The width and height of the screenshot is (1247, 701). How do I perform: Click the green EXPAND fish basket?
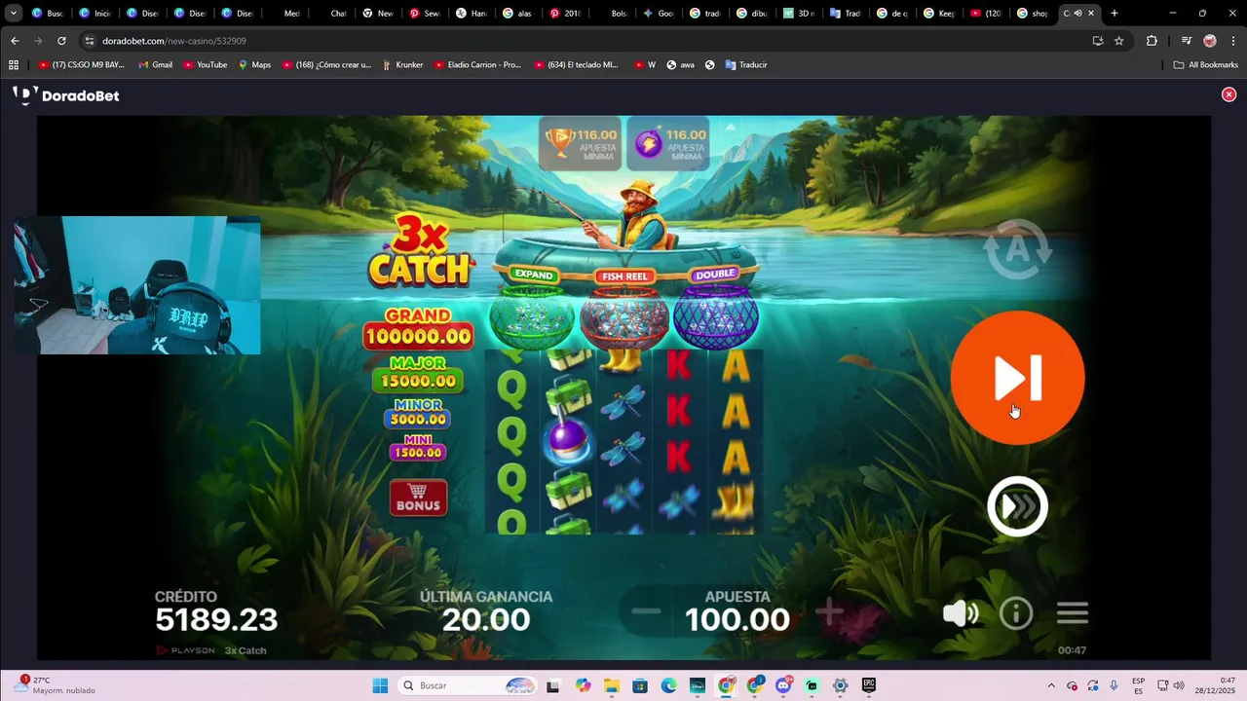coord(532,310)
